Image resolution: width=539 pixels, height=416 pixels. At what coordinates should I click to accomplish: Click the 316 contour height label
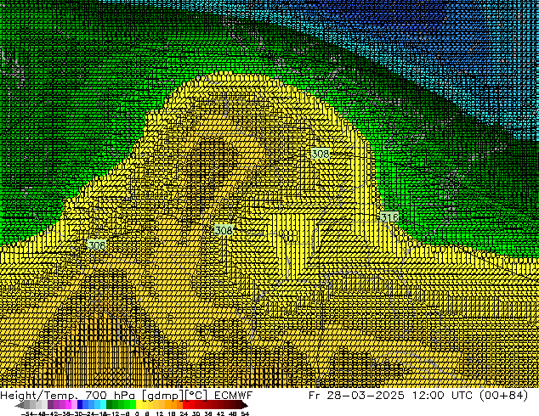(x=389, y=217)
